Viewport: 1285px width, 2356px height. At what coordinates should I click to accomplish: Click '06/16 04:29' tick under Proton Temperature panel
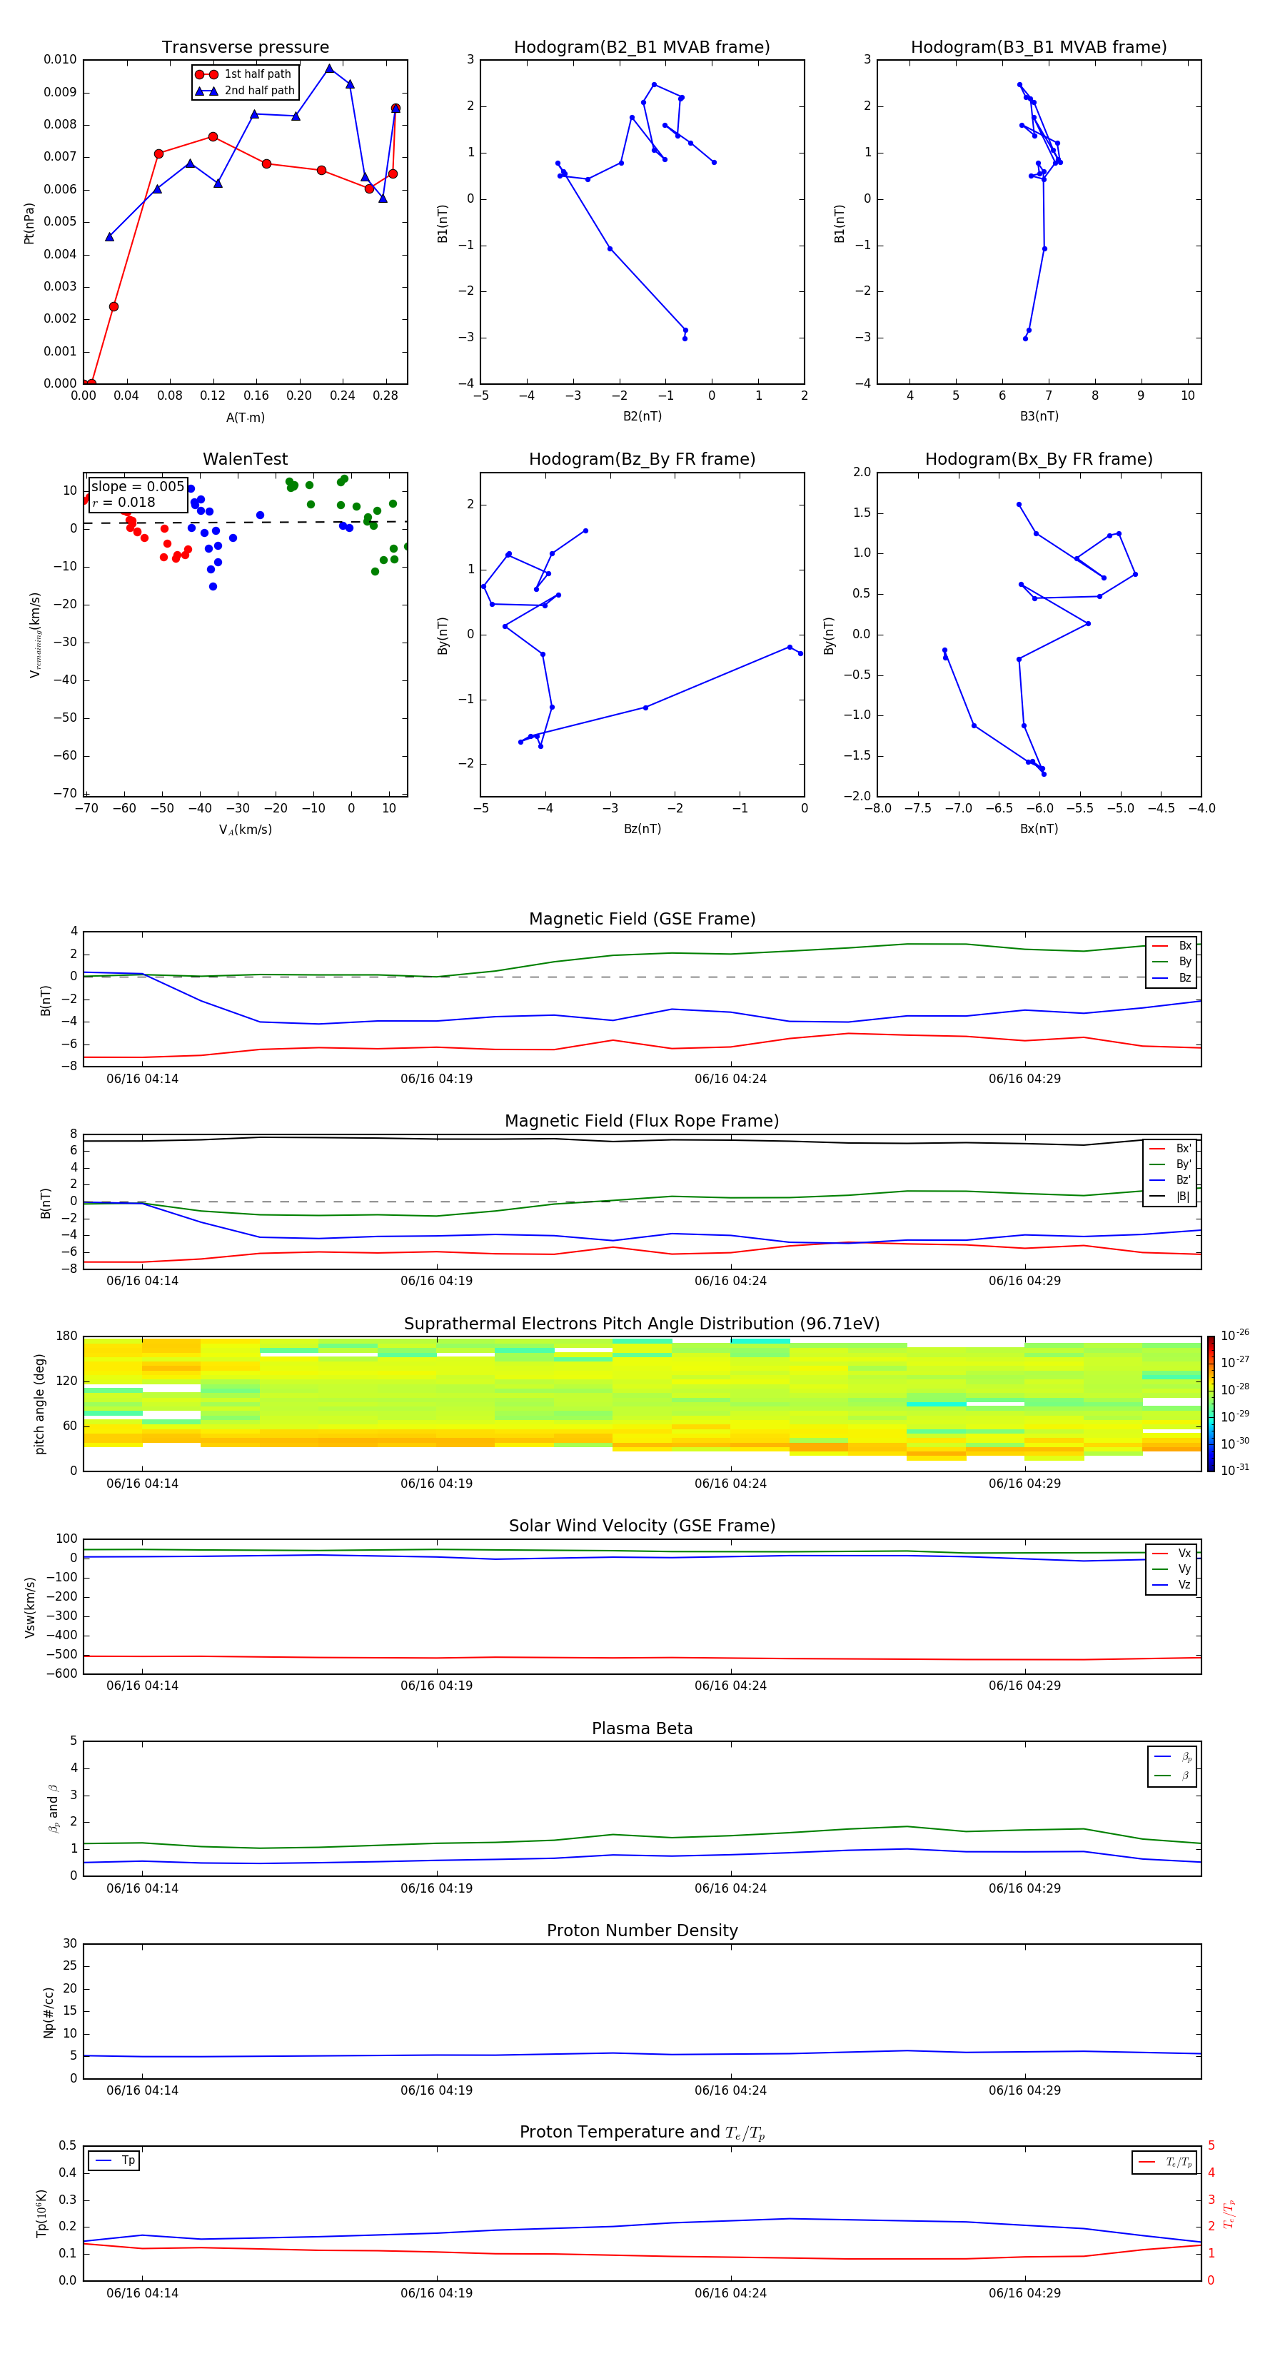[1024, 2293]
